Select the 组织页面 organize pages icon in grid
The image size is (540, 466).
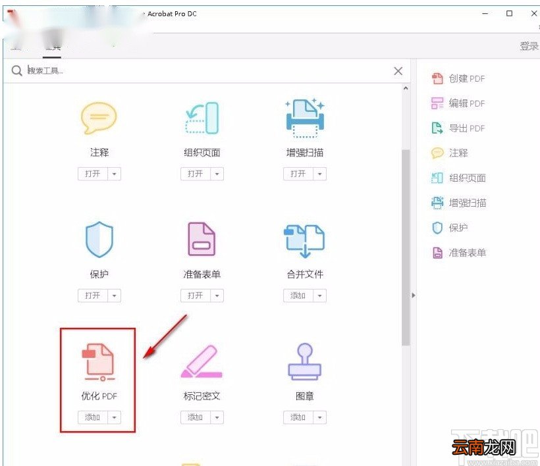click(202, 118)
